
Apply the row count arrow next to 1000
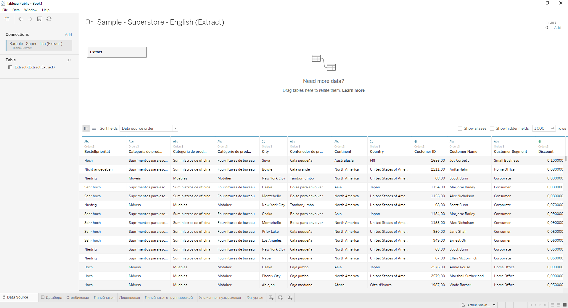(553, 128)
